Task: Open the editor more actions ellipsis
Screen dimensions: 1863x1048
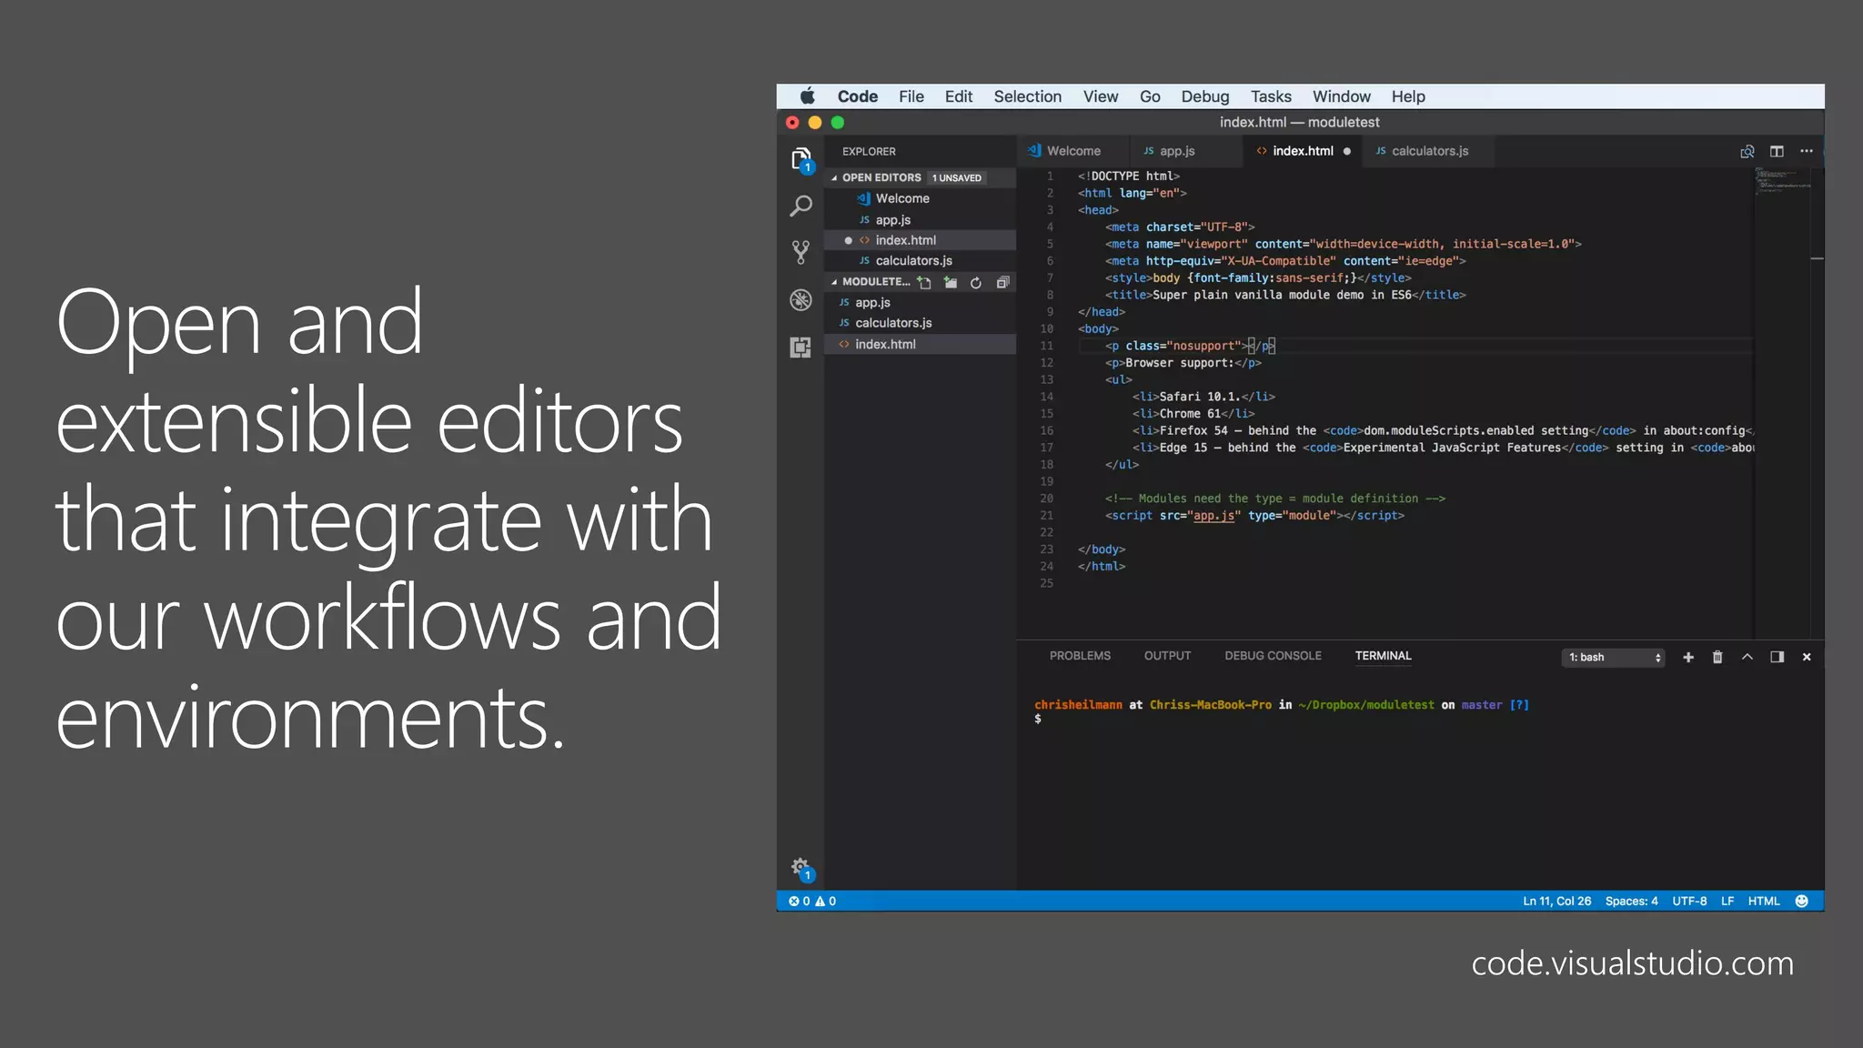Action: [1807, 151]
